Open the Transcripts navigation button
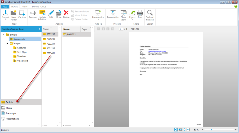Screen dimensions: 239x133 [21, 113]
